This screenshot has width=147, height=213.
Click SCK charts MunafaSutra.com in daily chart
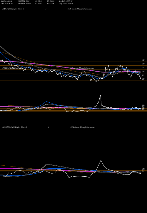(x=80, y=9)
